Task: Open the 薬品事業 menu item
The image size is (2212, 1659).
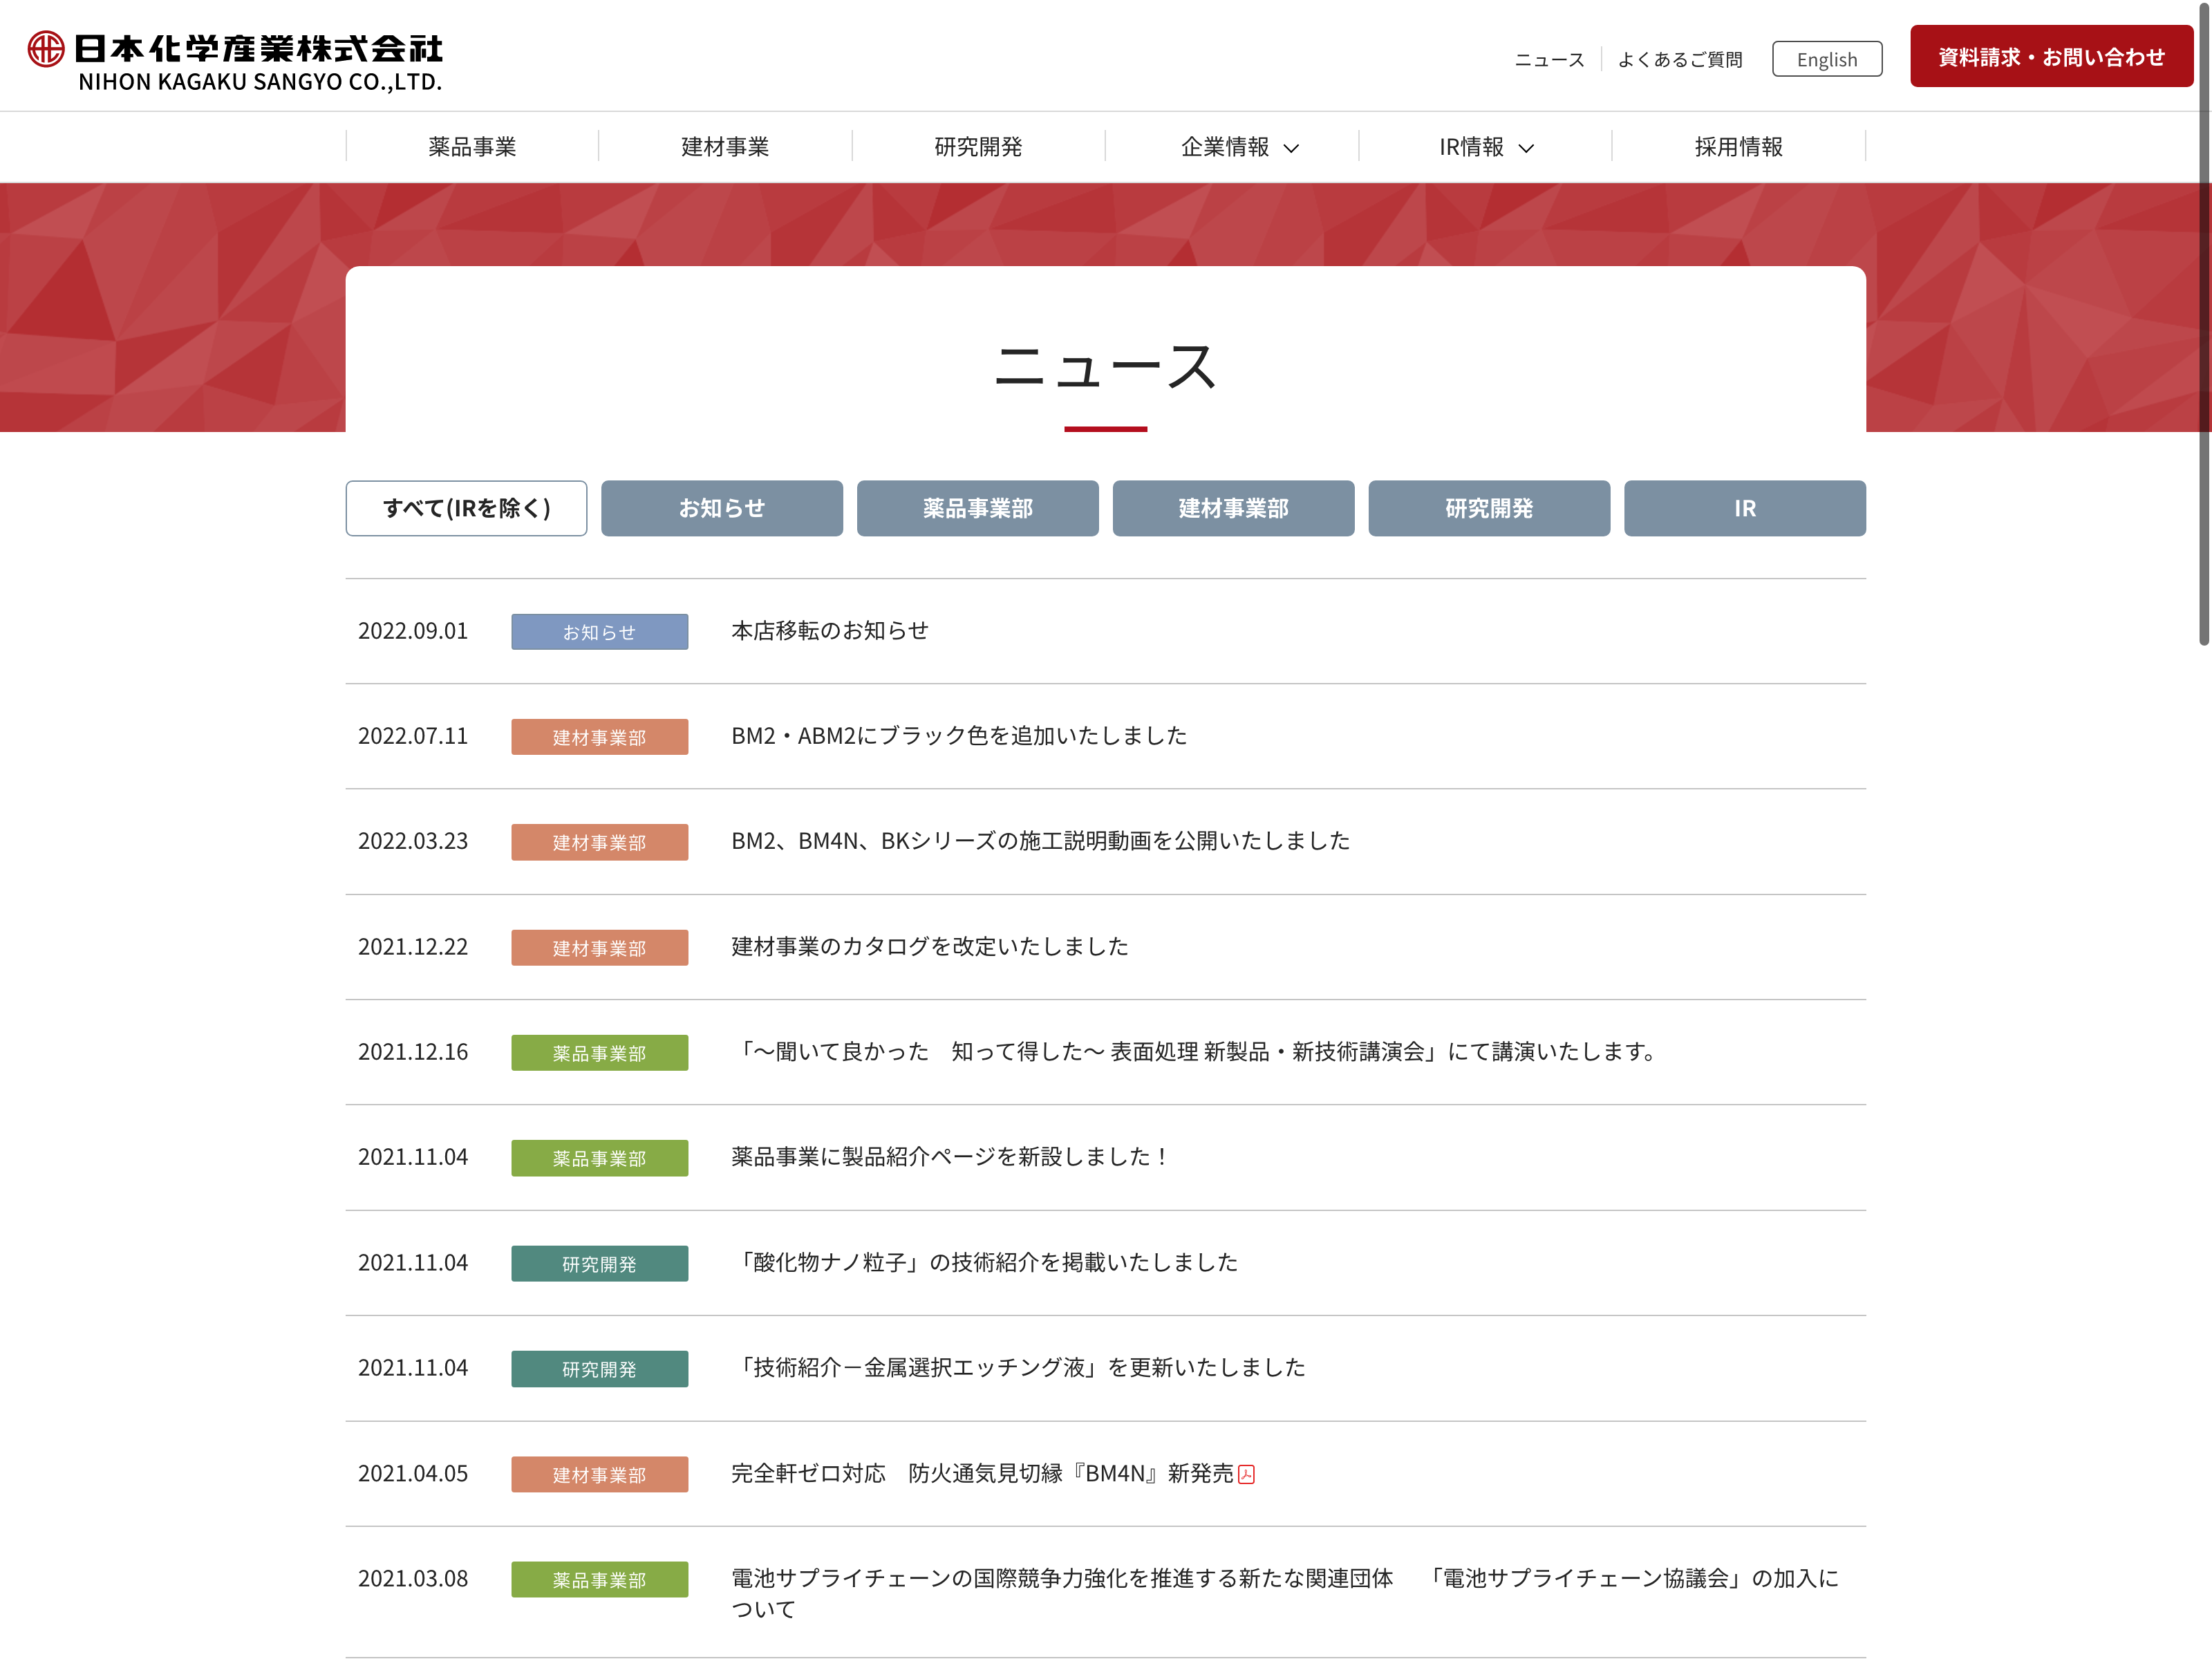Action: click(472, 147)
